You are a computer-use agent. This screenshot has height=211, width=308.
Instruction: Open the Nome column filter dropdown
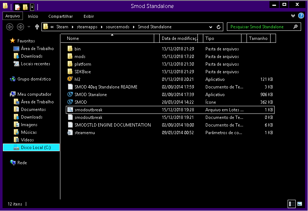pyautogui.click(x=157, y=38)
